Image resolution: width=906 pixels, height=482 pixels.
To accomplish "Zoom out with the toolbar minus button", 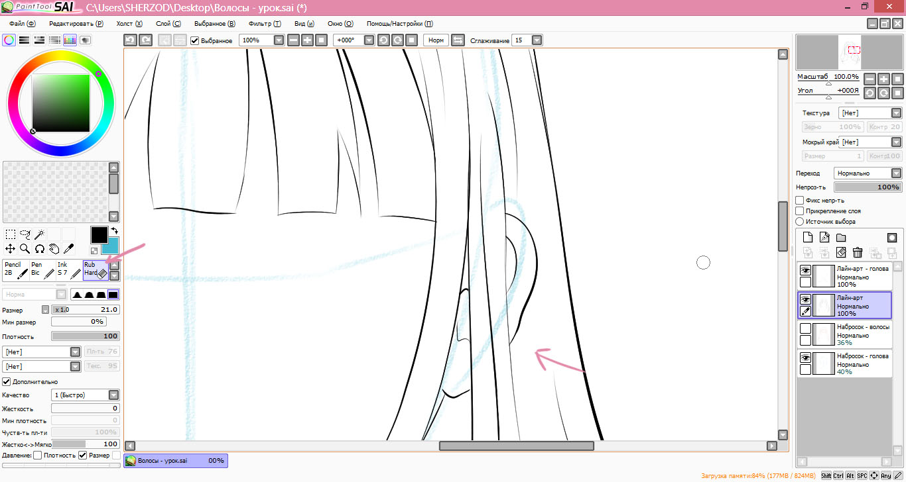I will click(294, 40).
